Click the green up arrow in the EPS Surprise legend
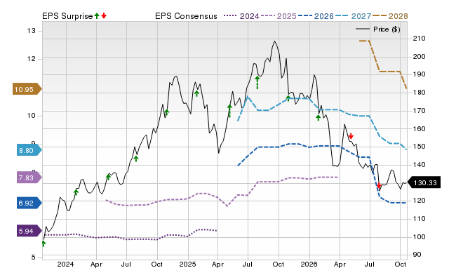This screenshot has height=268, width=449. (x=97, y=15)
